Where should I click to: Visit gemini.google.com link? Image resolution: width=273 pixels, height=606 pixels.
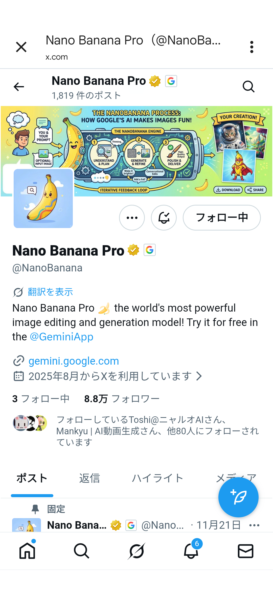[74, 361]
